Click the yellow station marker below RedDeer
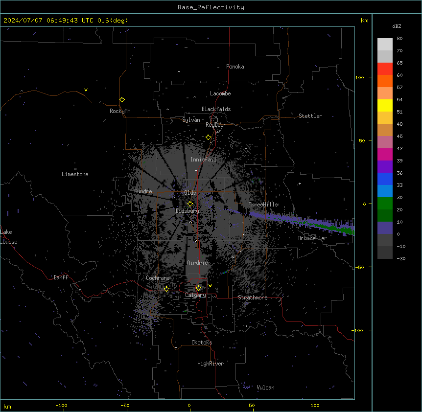The width and height of the screenshot is (422, 412). click(x=209, y=137)
